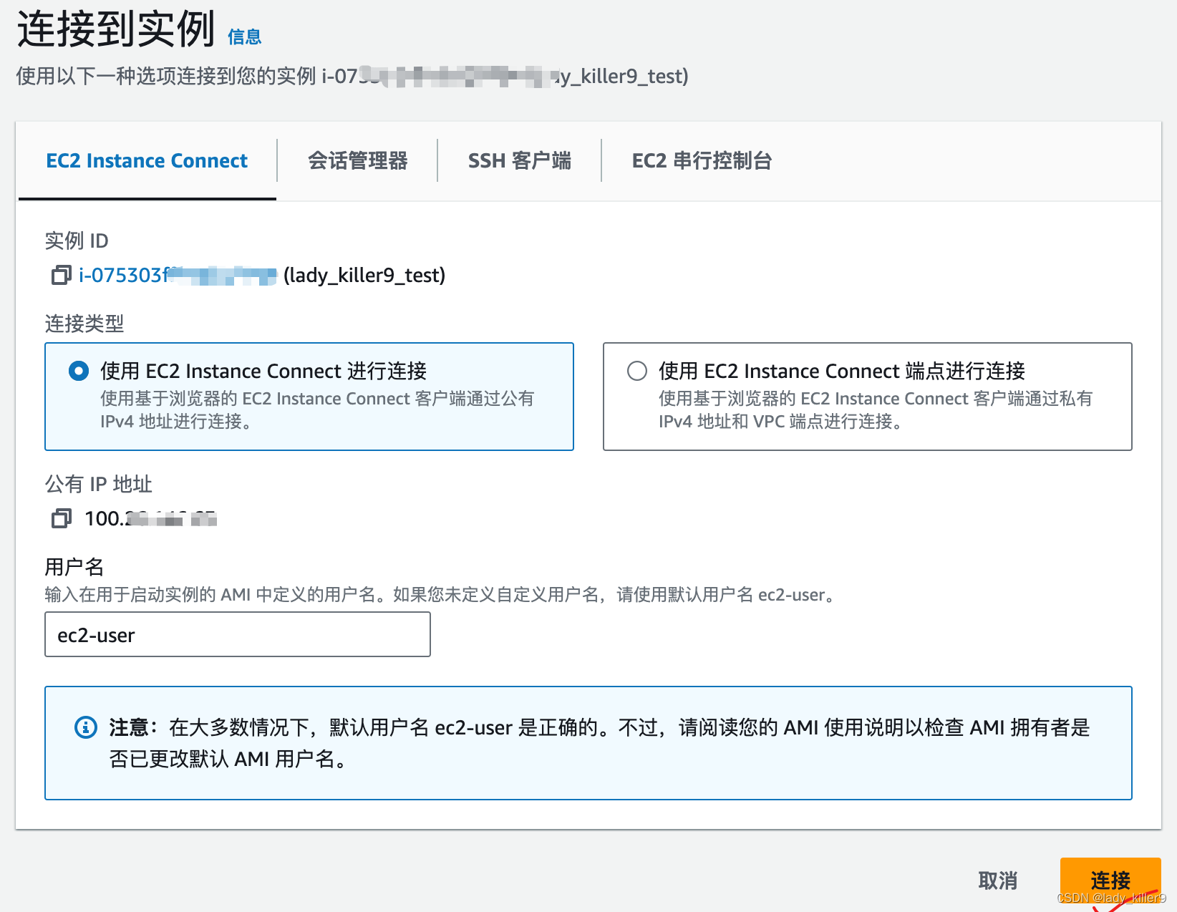Click the 注意 notice text about ec2-user
Viewport: 1177px width, 912px height.
[600, 743]
